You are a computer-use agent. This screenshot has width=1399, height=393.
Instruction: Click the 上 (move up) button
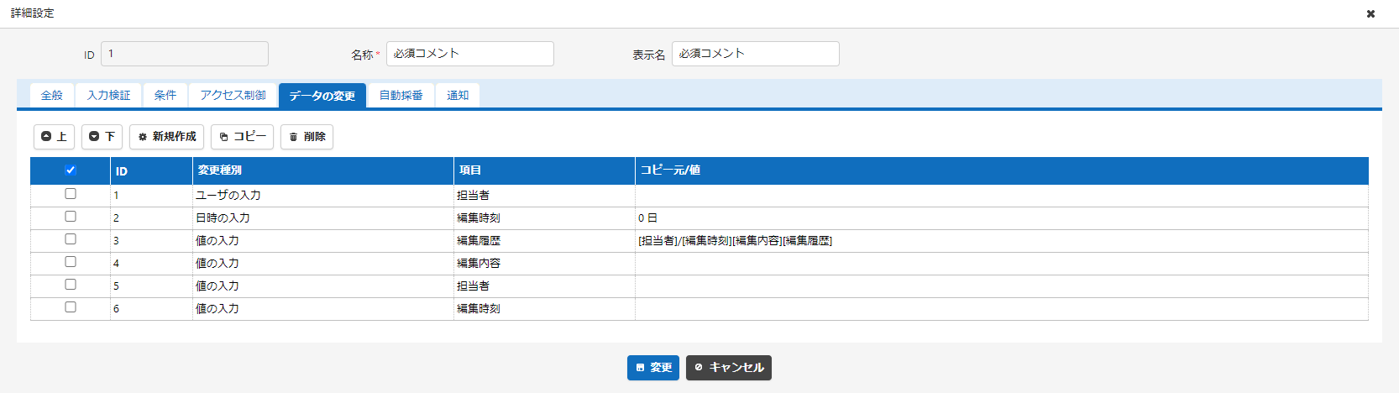click(x=55, y=137)
